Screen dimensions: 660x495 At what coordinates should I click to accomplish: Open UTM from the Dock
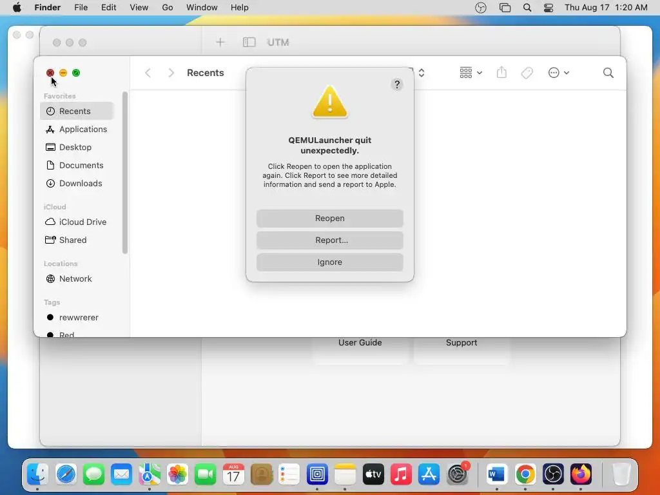(317, 475)
